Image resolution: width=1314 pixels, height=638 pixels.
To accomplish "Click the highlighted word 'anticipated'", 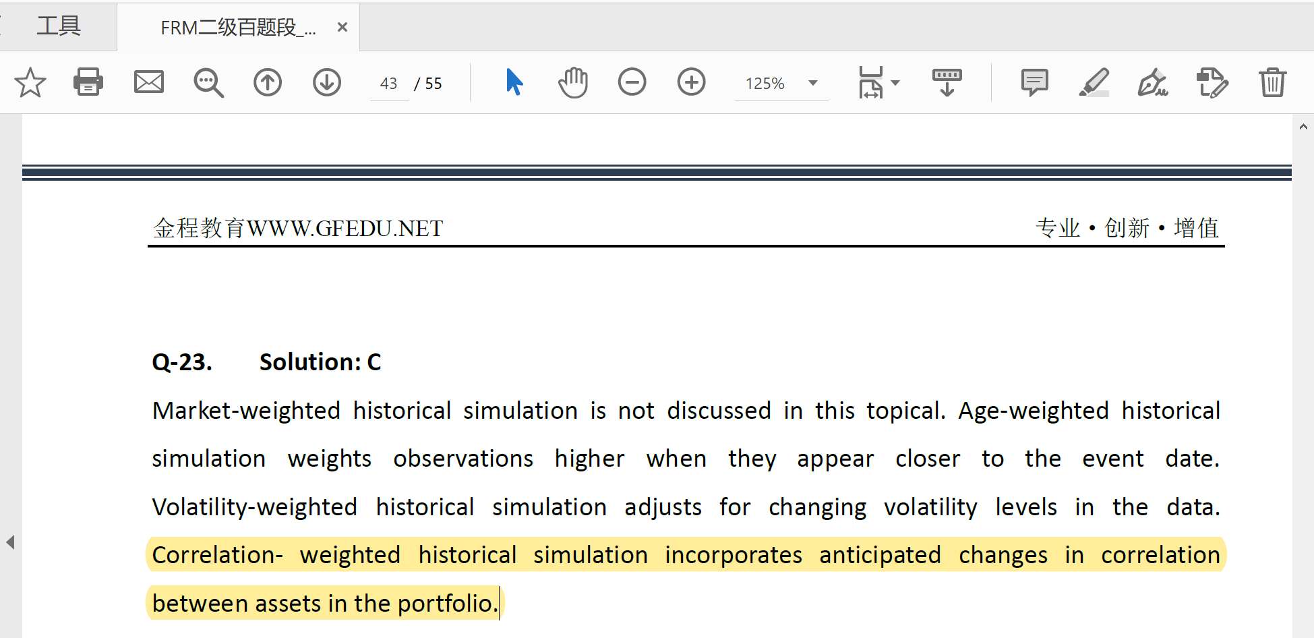I will [880, 555].
